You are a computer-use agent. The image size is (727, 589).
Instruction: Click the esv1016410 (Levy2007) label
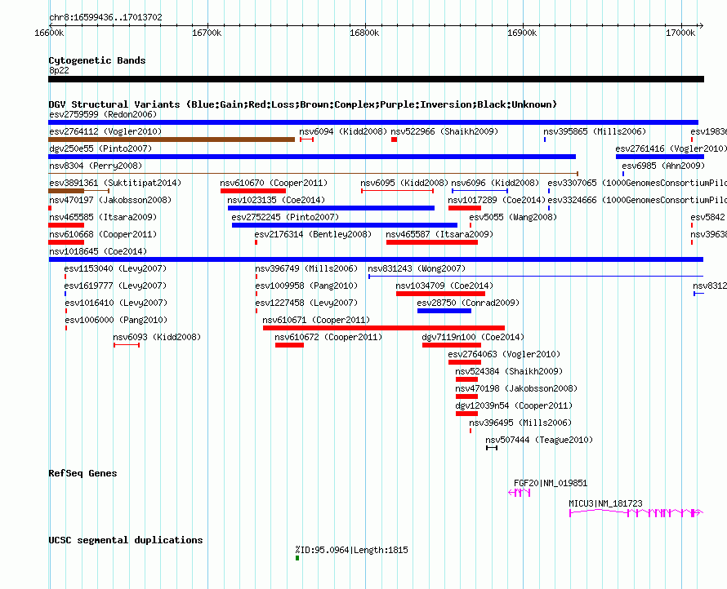click(x=116, y=303)
